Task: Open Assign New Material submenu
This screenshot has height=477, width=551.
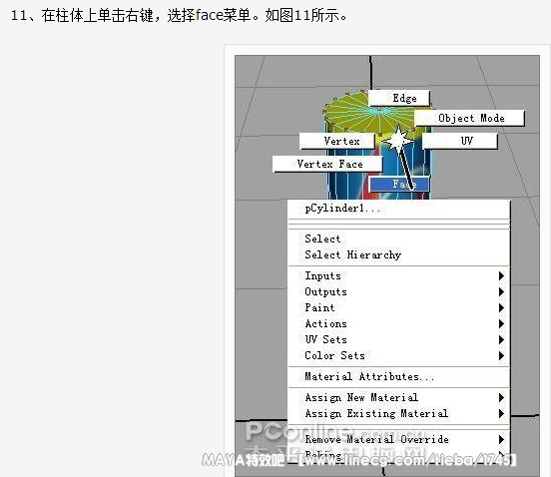Action: click(x=399, y=397)
